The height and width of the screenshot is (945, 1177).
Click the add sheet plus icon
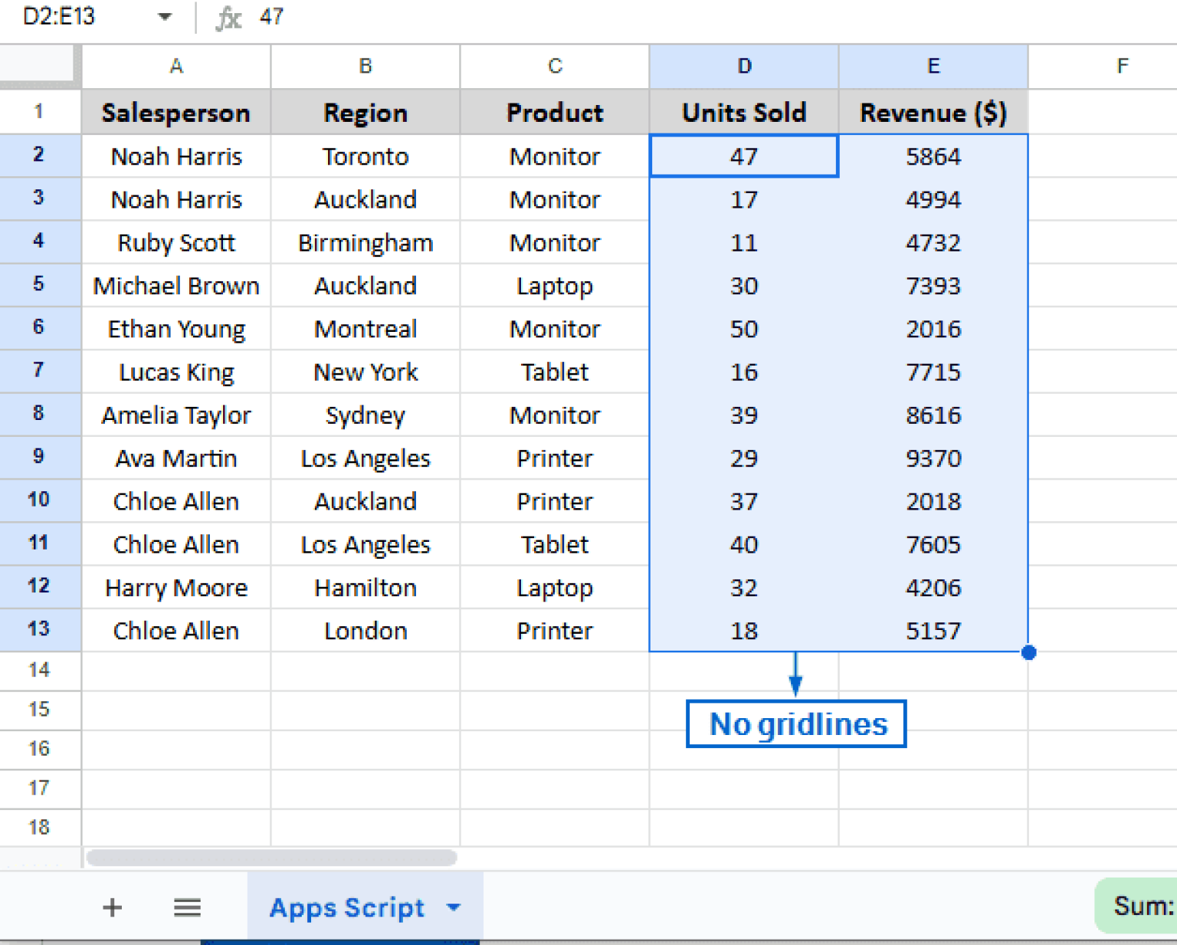[112, 907]
